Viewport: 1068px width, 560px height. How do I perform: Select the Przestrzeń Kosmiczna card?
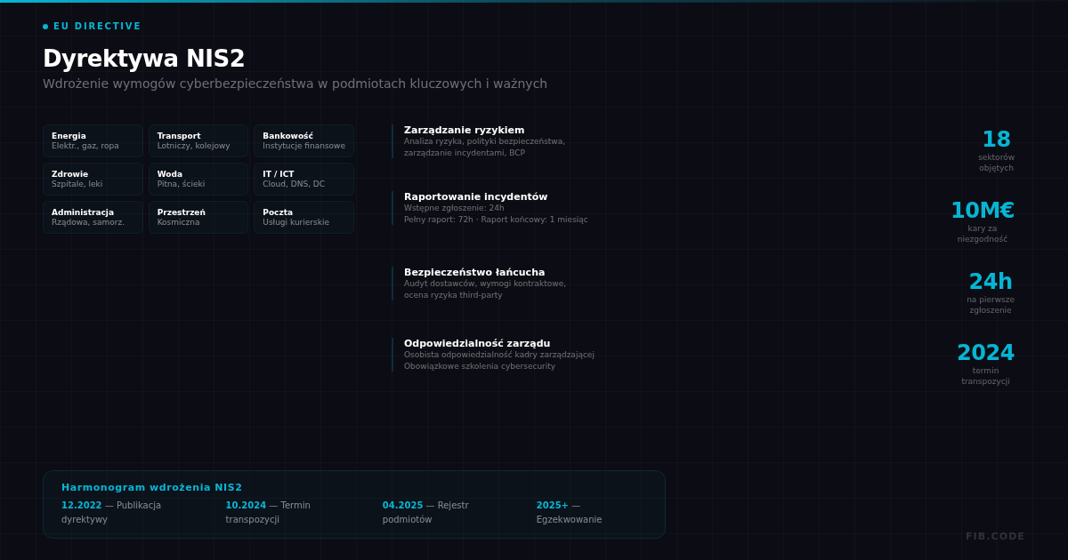pyautogui.click(x=198, y=217)
